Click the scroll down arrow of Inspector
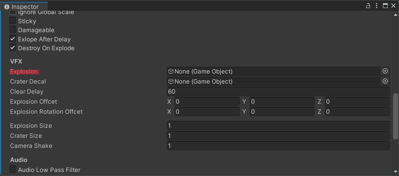The height and width of the screenshot is (176, 399). [x=395, y=172]
